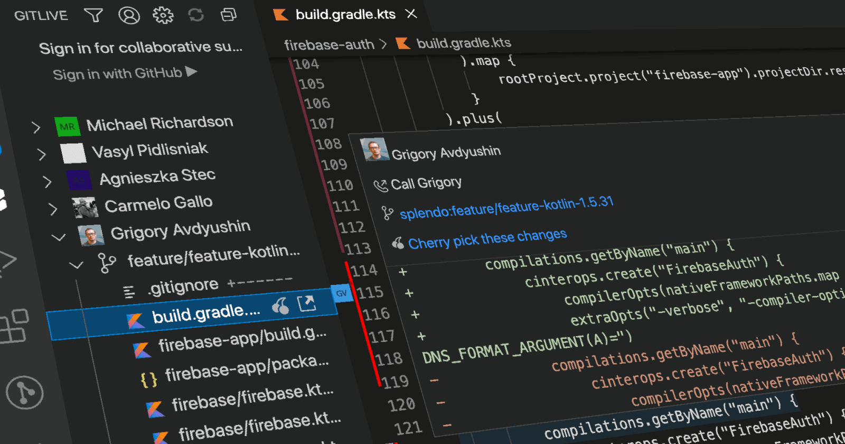Select the build.gradle.kts editor tab

tap(345, 15)
